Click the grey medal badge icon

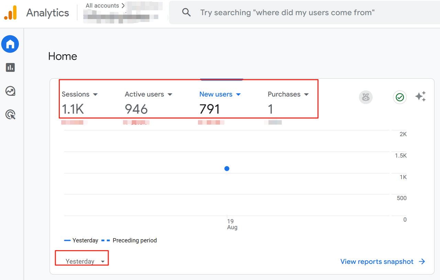pos(366,97)
